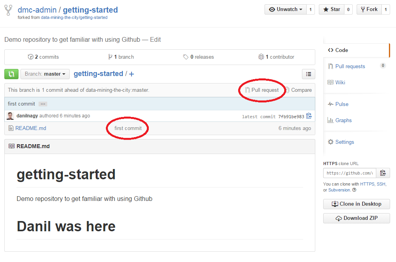The image size is (396, 262).
Task: Star this repository
Action: (331, 9)
